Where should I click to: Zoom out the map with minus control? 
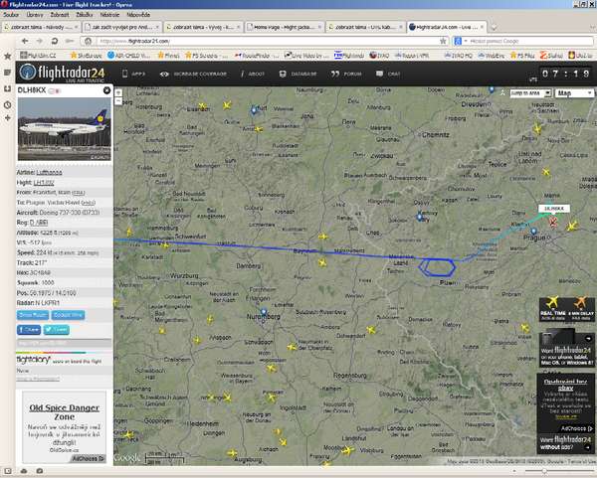pos(118,101)
